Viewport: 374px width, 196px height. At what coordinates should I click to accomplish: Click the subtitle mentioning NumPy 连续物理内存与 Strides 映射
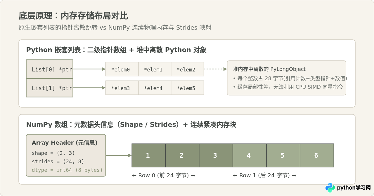pyautogui.click(x=115, y=28)
